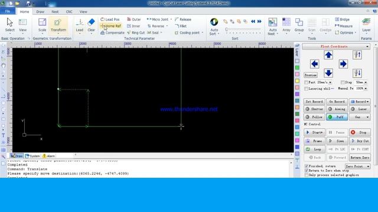Open the Manual power 100% dropdown
The height and width of the screenshot is (212, 378).
(x=366, y=88)
